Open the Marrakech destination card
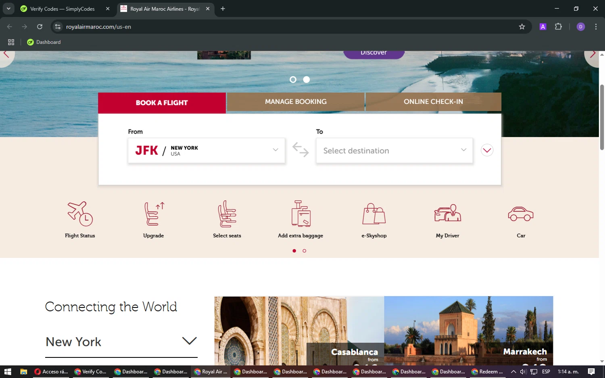Screen dimensions: 605x378 click(469, 331)
